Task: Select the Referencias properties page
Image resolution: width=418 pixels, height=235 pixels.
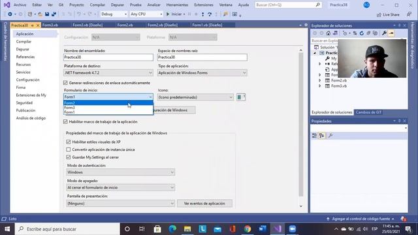Action: 25,57
